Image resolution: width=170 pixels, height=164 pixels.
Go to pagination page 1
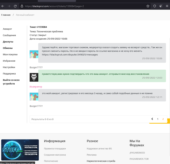[158, 119]
